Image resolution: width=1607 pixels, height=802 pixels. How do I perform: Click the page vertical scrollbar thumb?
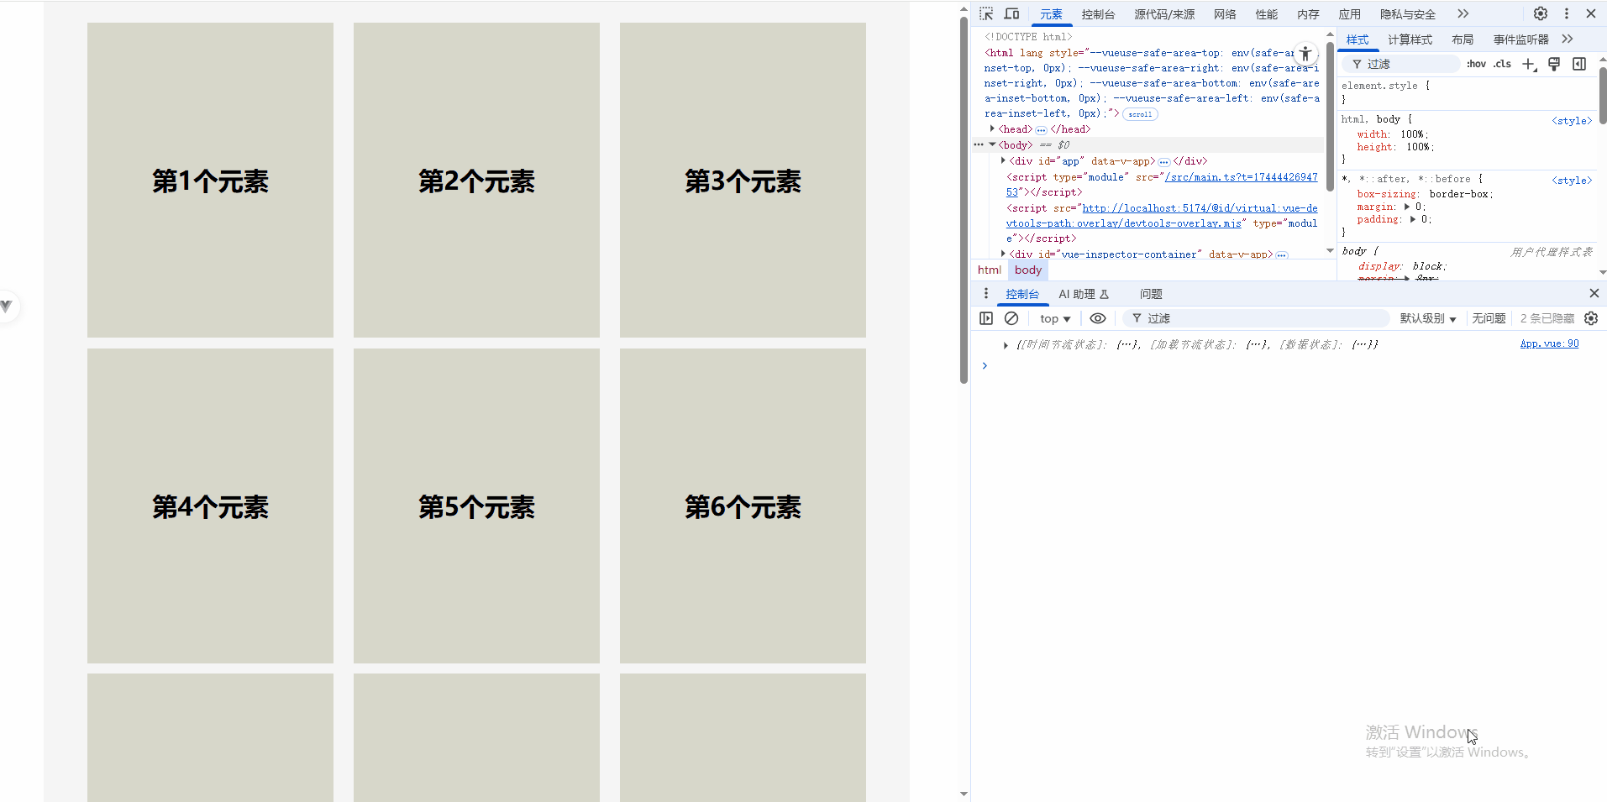(964, 200)
